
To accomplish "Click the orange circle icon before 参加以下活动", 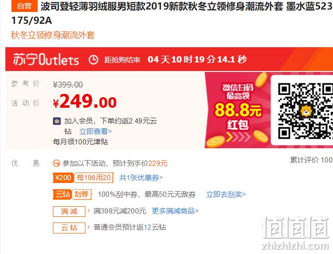I will pyautogui.click(x=56, y=163).
